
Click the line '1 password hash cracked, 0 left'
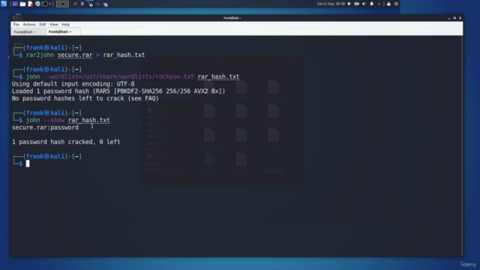click(66, 142)
